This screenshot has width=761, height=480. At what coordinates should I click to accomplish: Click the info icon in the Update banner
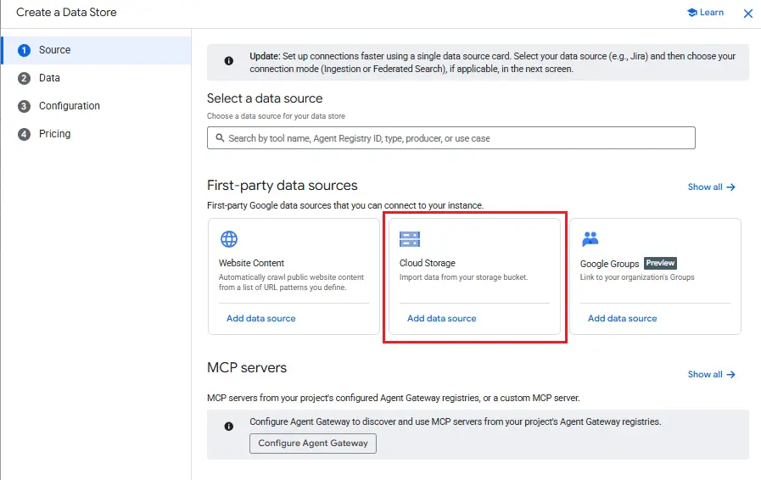click(x=228, y=61)
